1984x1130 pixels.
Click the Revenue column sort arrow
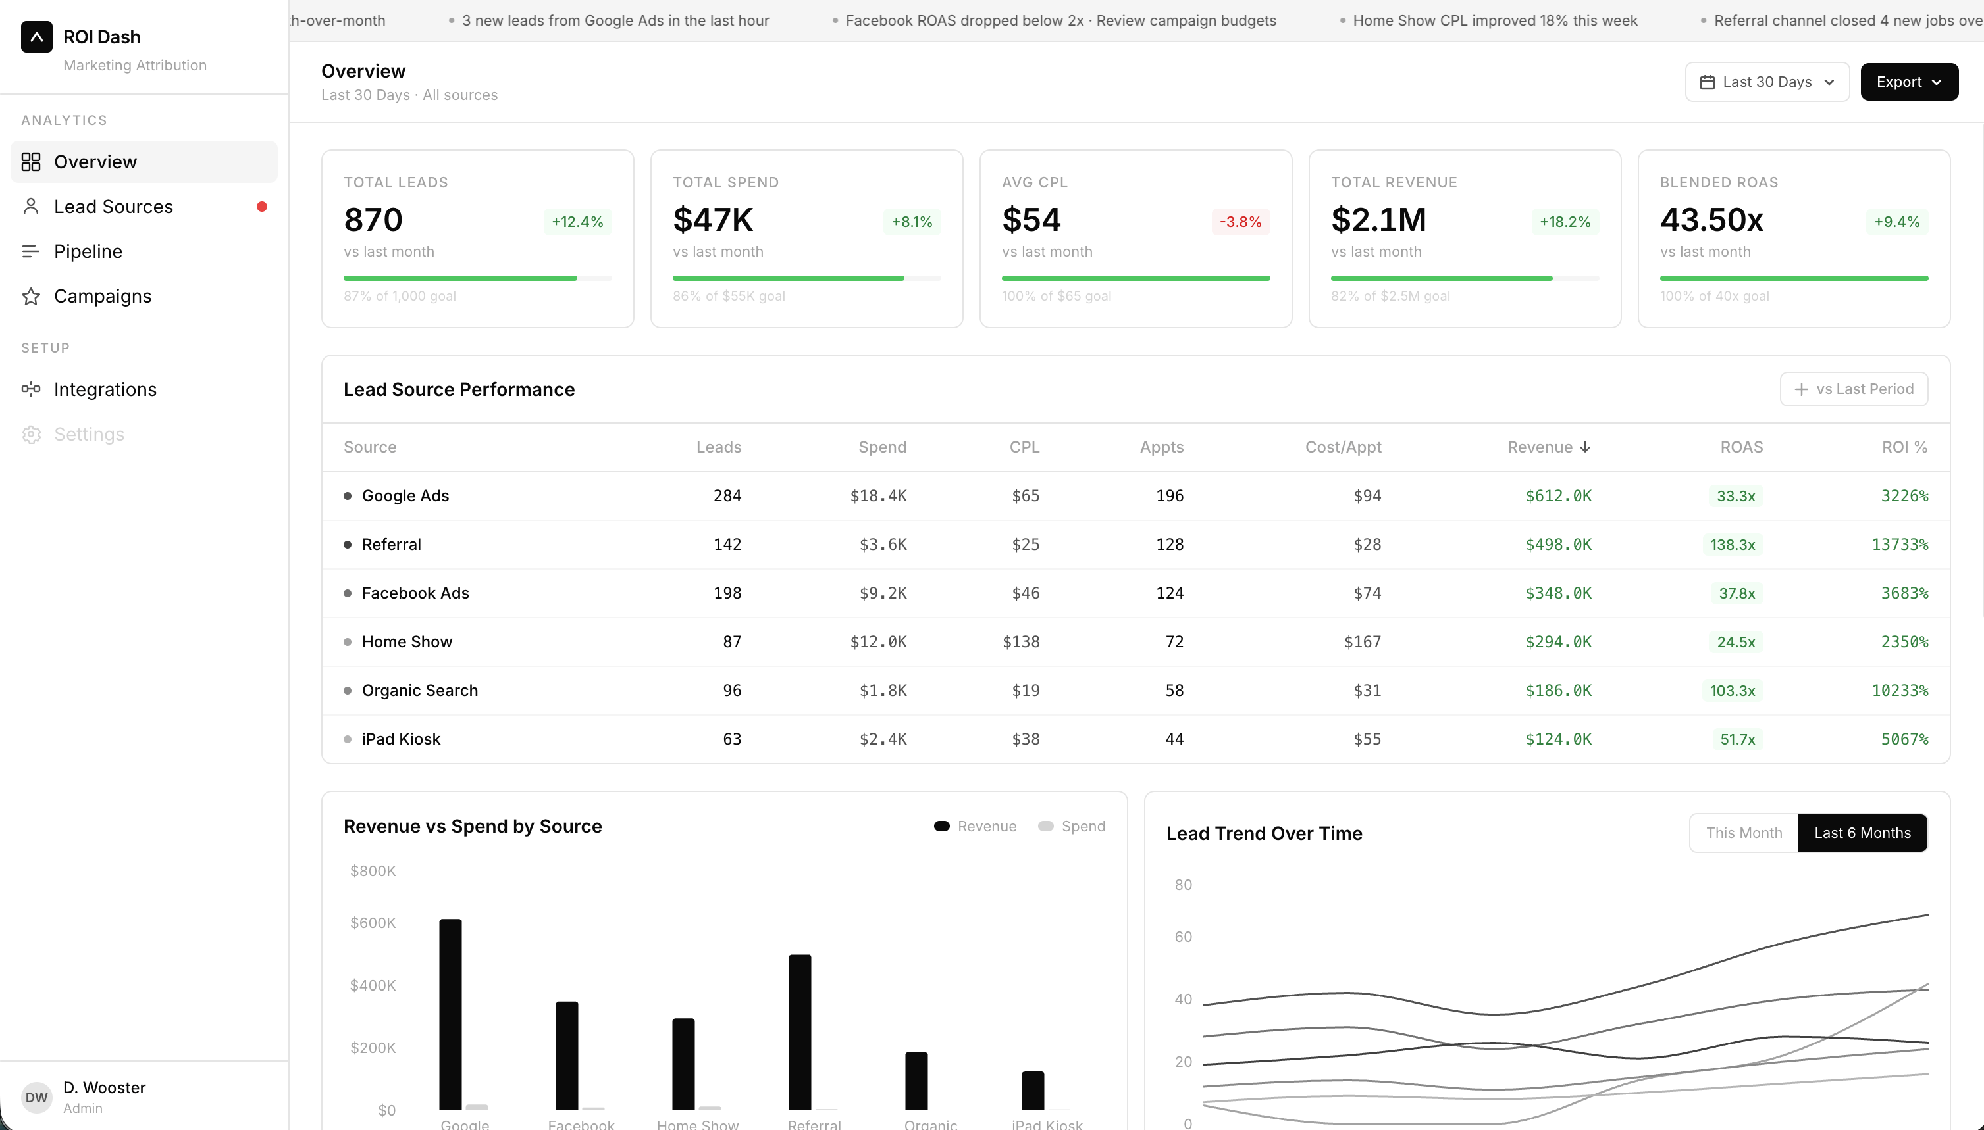pyautogui.click(x=1585, y=447)
